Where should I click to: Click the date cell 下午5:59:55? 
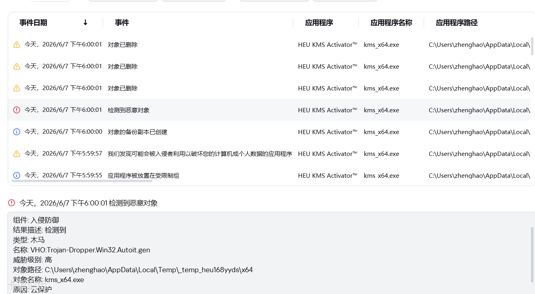(63, 175)
